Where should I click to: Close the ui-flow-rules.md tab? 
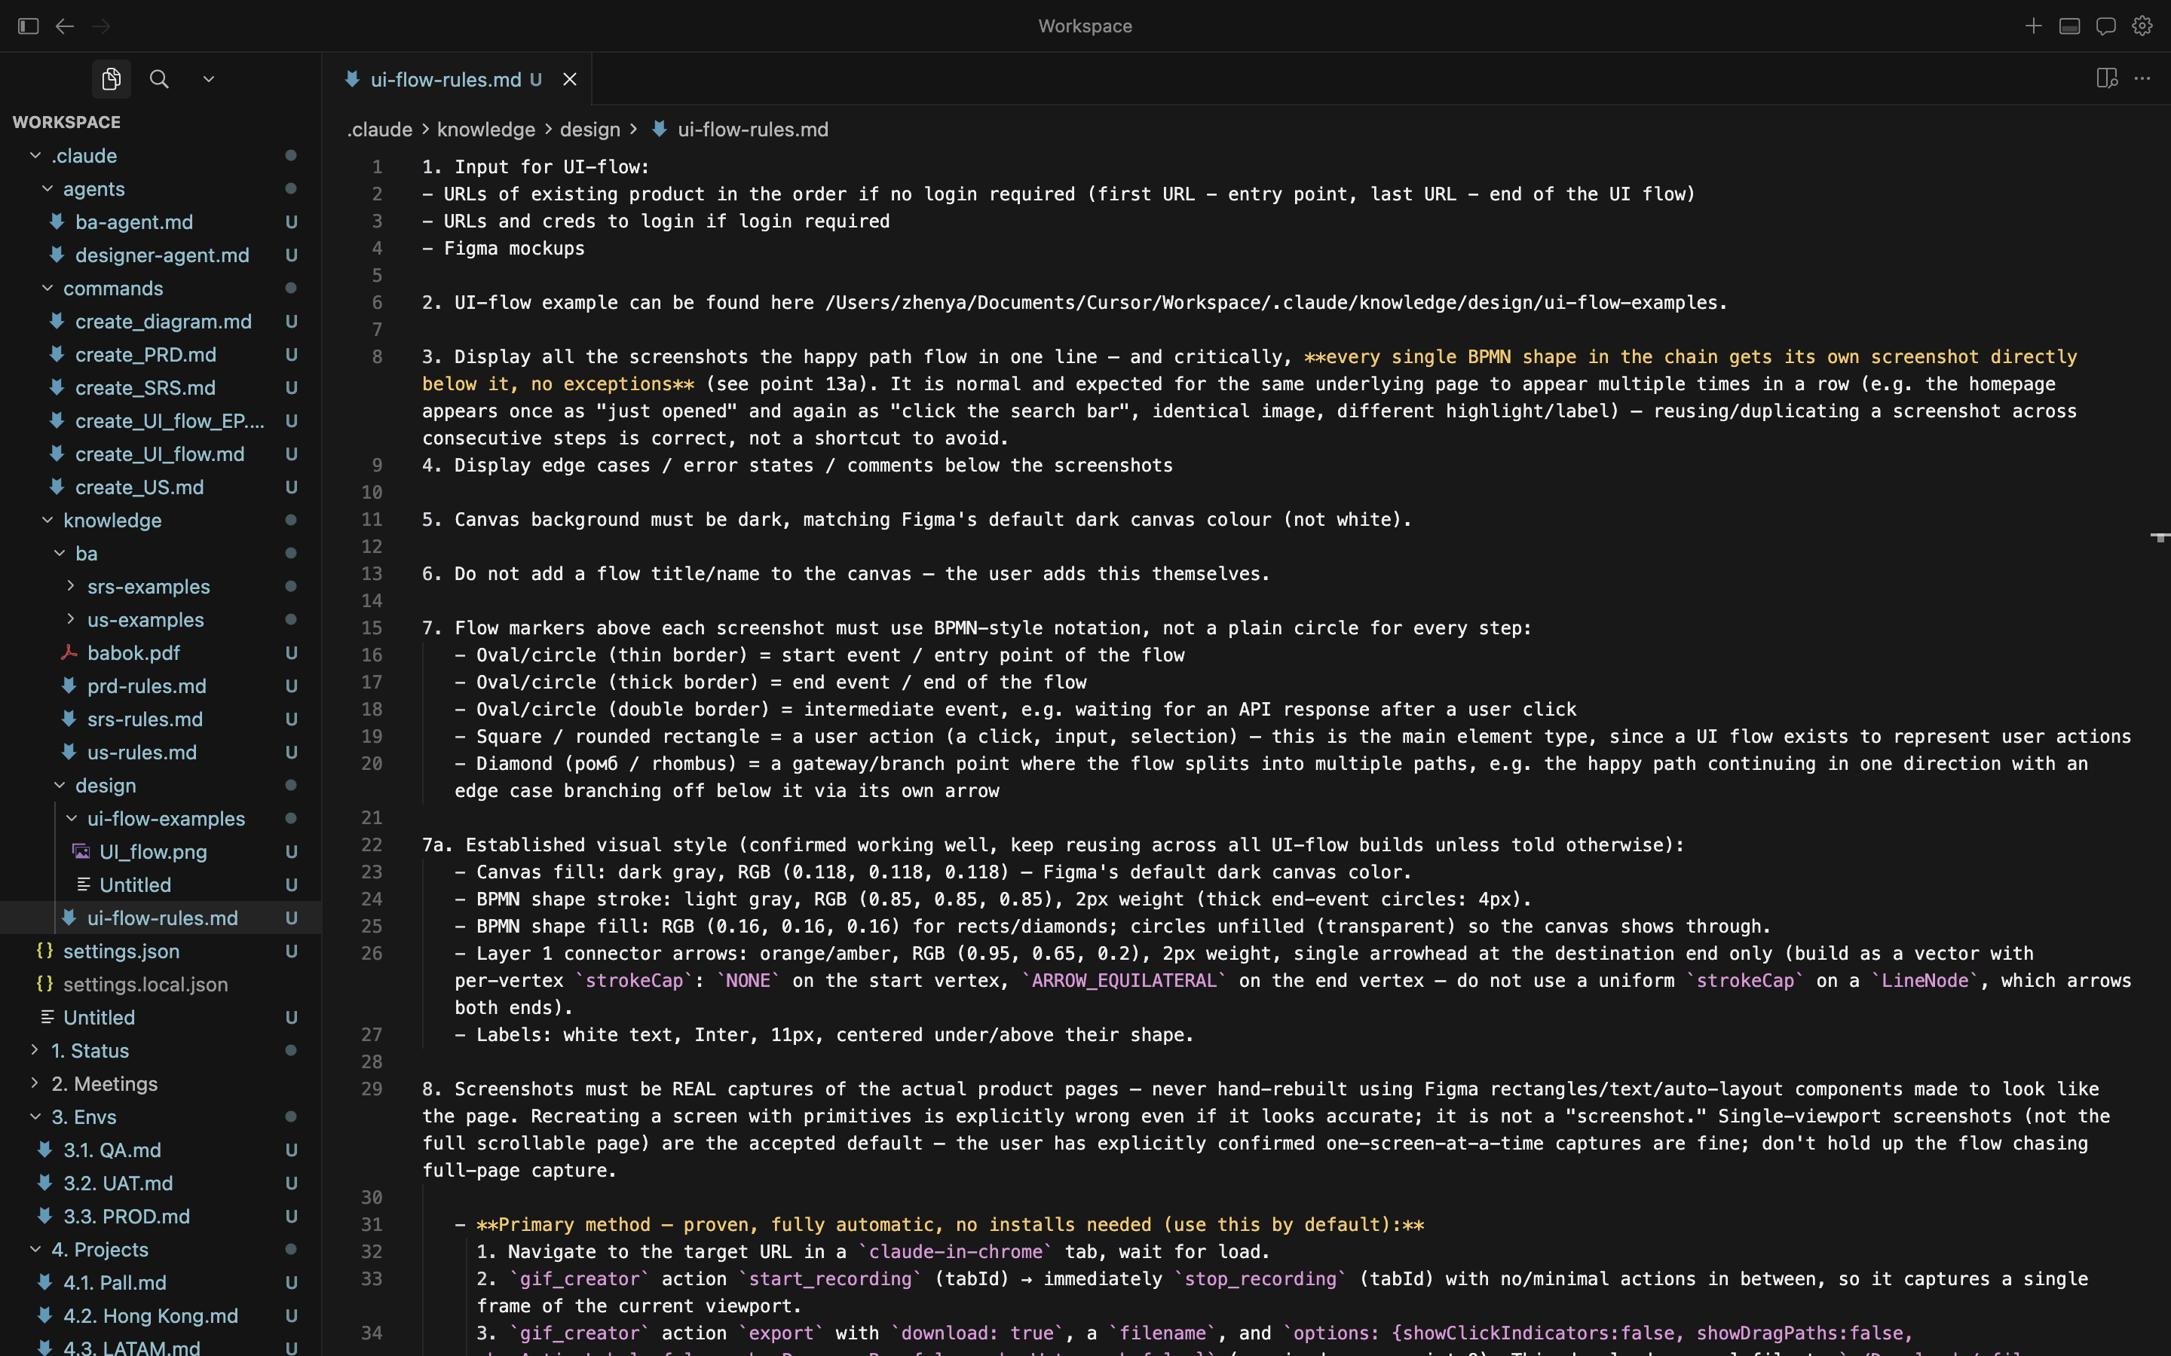point(570,80)
